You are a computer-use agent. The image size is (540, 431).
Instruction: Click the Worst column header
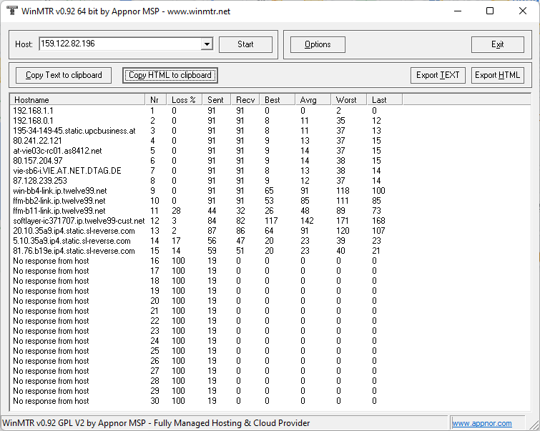pos(349,100)
